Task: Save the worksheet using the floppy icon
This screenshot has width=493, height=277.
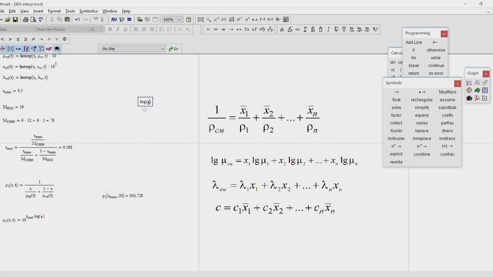Action: 15,20
